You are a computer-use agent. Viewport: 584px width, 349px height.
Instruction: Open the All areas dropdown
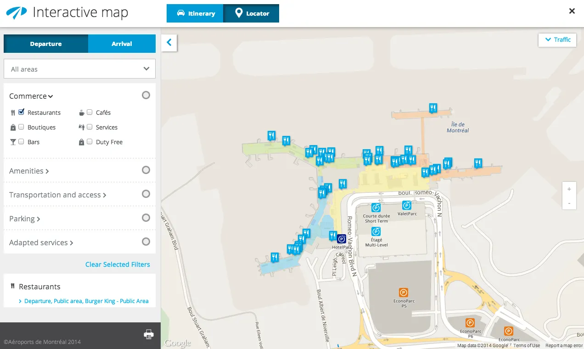tap(79, 68)
